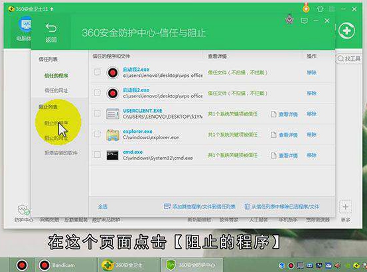Click the red record icon in system tray
The height and width of the screenshot is (272, 367).
click(x=291, y=265)
